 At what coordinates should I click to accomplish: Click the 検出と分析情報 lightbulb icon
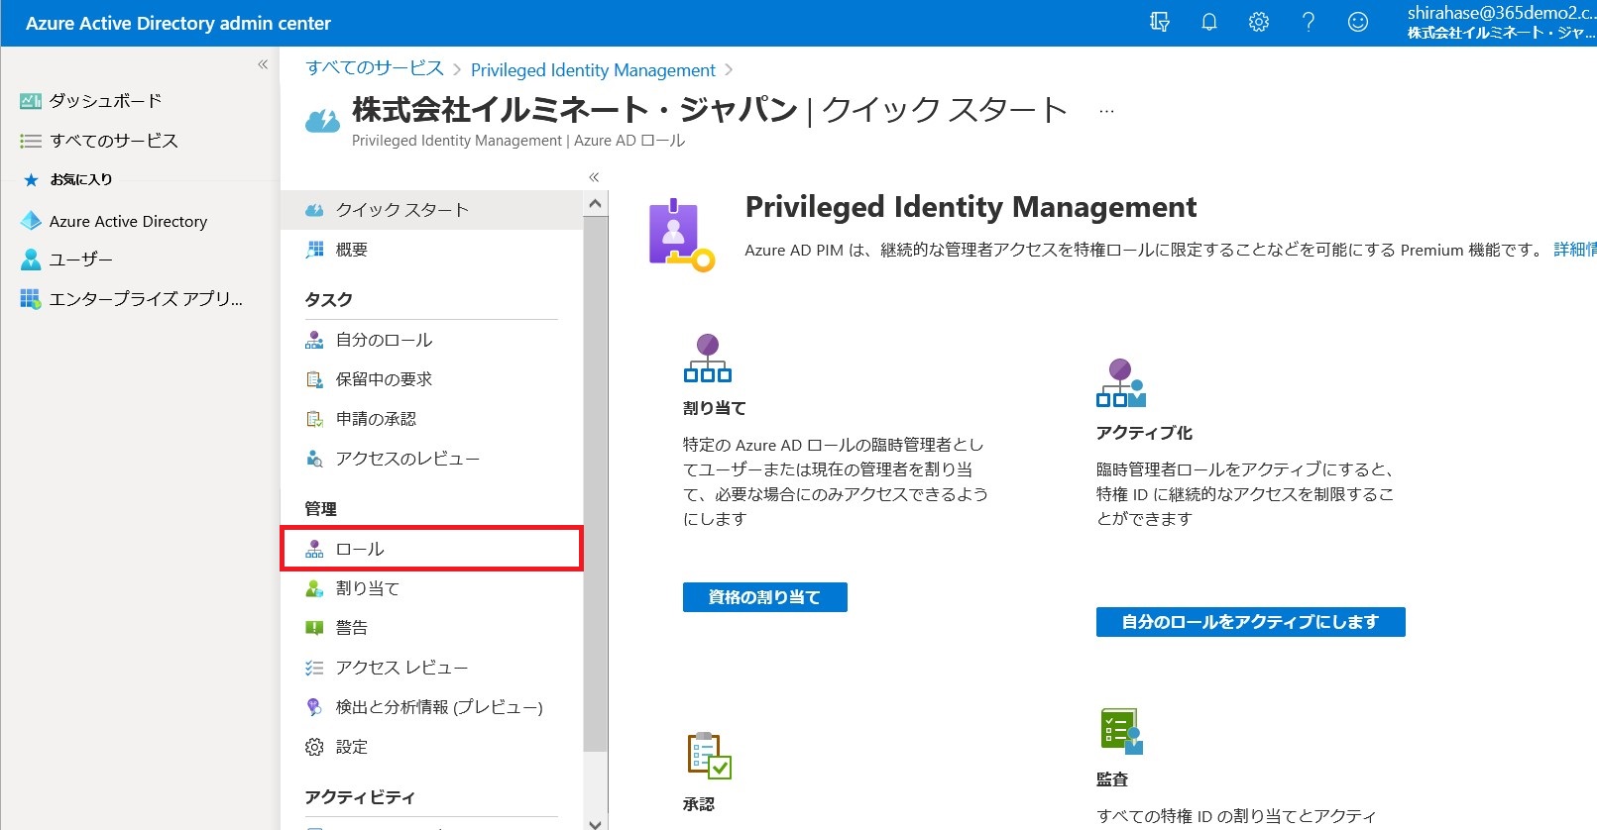click(x=314, y=707)
